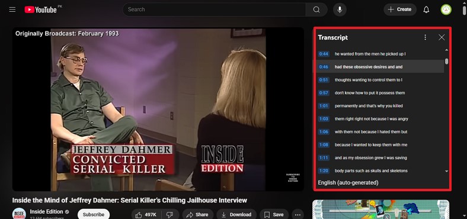This screenshot has width=467, height=219.
Task: Jump to transcript timestamp 1:08
Action: [324, 144]
